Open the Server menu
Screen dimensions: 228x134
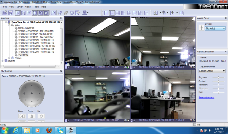(19, 7)
